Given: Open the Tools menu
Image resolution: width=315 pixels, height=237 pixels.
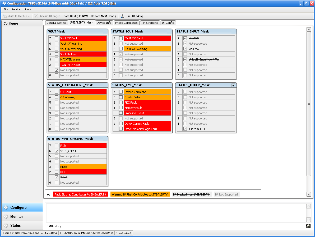Looking at the screenshot, I should coord(28,9).
